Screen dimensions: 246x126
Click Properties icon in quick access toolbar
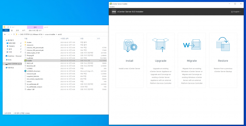(8, 27)
